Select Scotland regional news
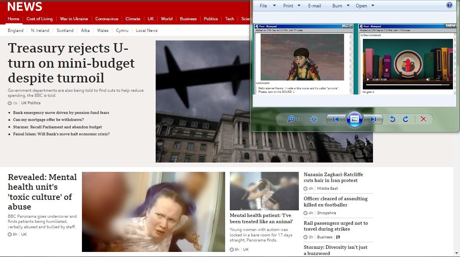 [x=65, y=30]
